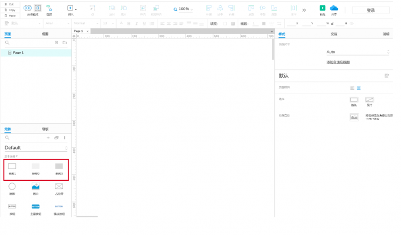Choose contained selection mode icon
The height and width of the screenshot is (235, 401).
tap(38, 8)
